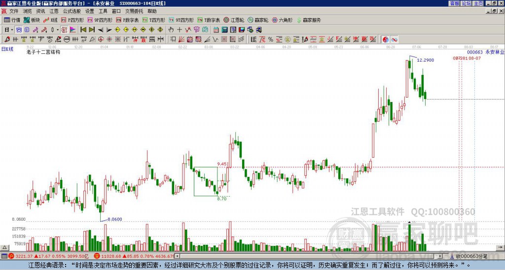Open the 工具 menu
This screenshot has width=505, height=270.
(103, 11)
